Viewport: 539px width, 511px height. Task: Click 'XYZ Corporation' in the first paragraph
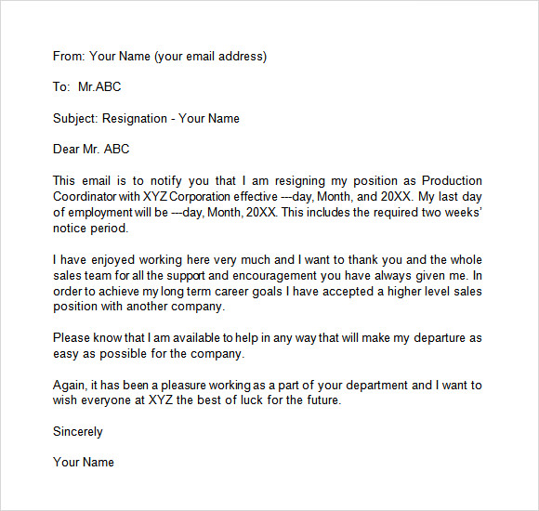(x=186, y=197)
